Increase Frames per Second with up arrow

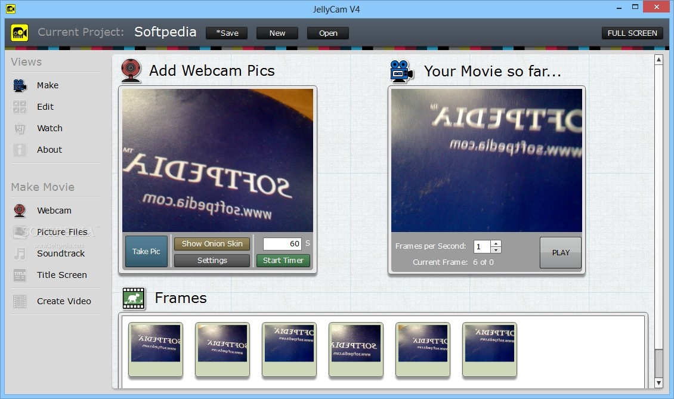coord(496,244)
